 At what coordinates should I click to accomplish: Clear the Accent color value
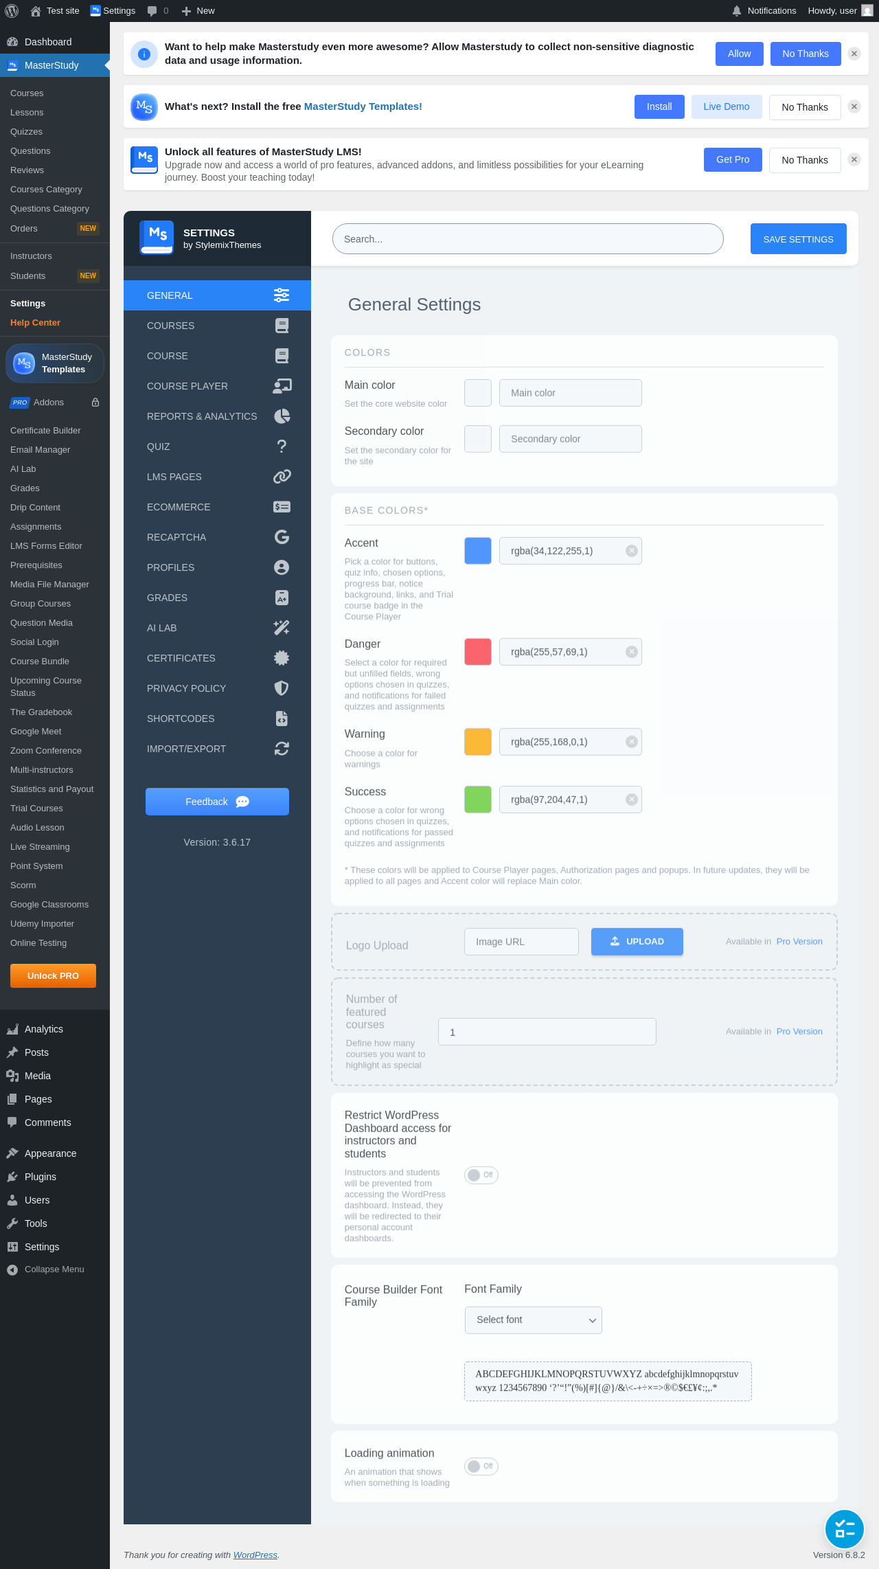coord(632,551)
